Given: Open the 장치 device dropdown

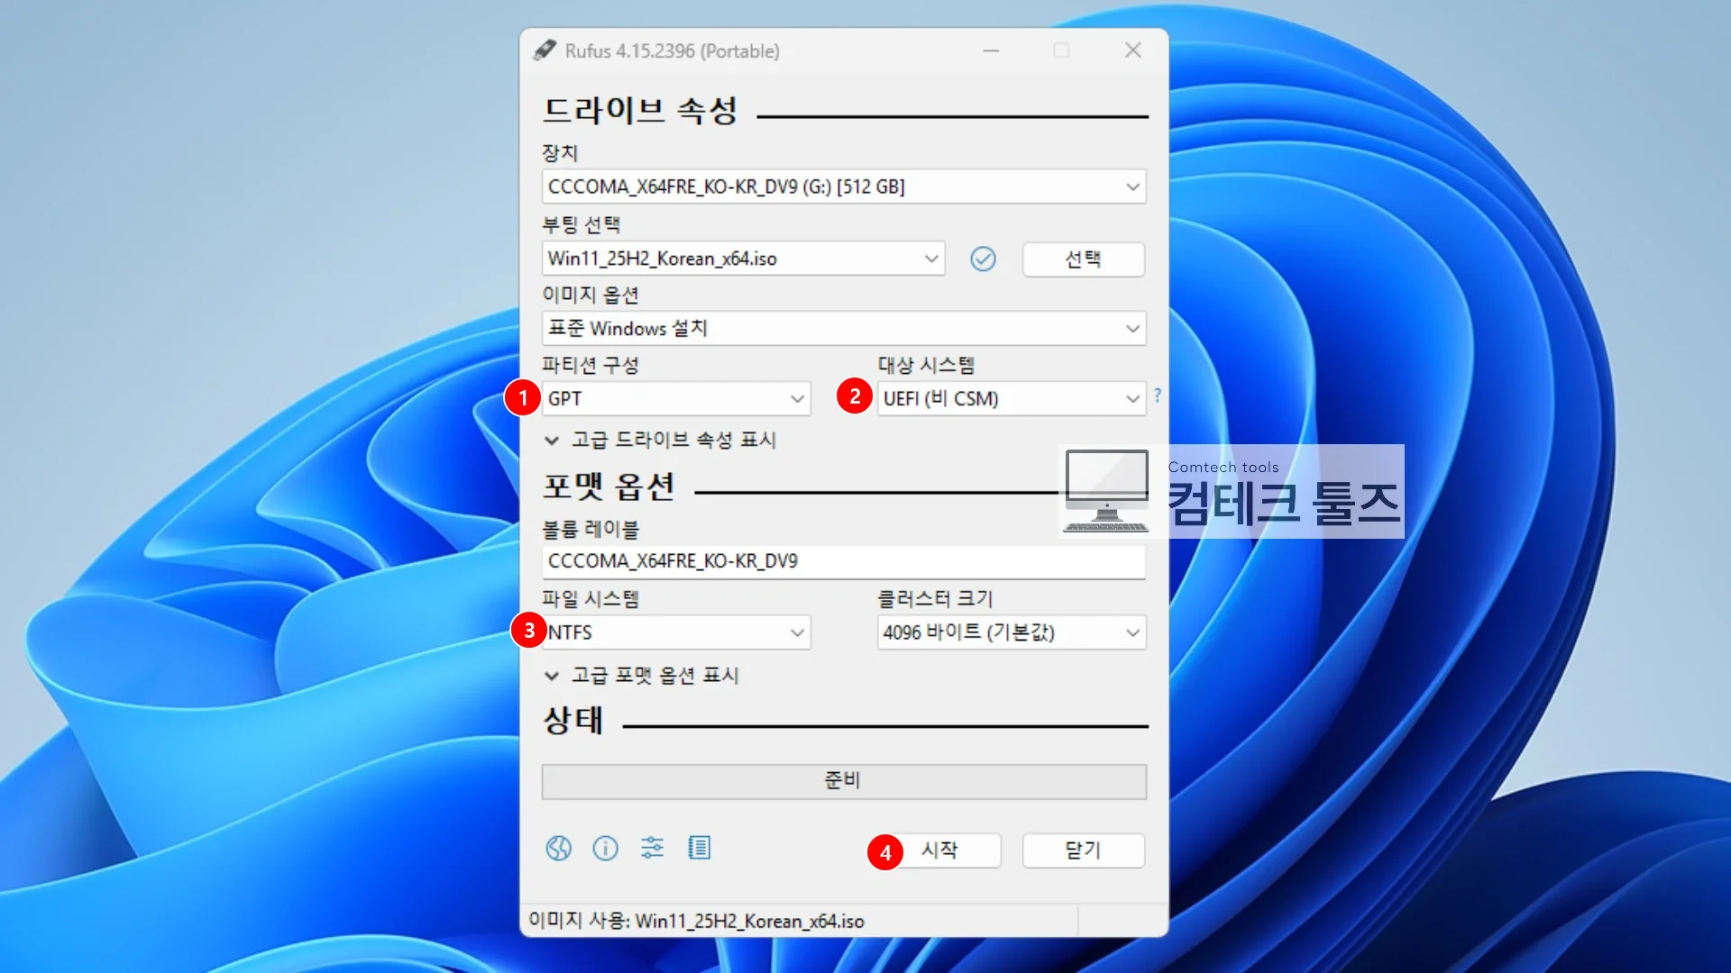Looking at the screenshot, I should pyautogui.click(x=844, y=186).
